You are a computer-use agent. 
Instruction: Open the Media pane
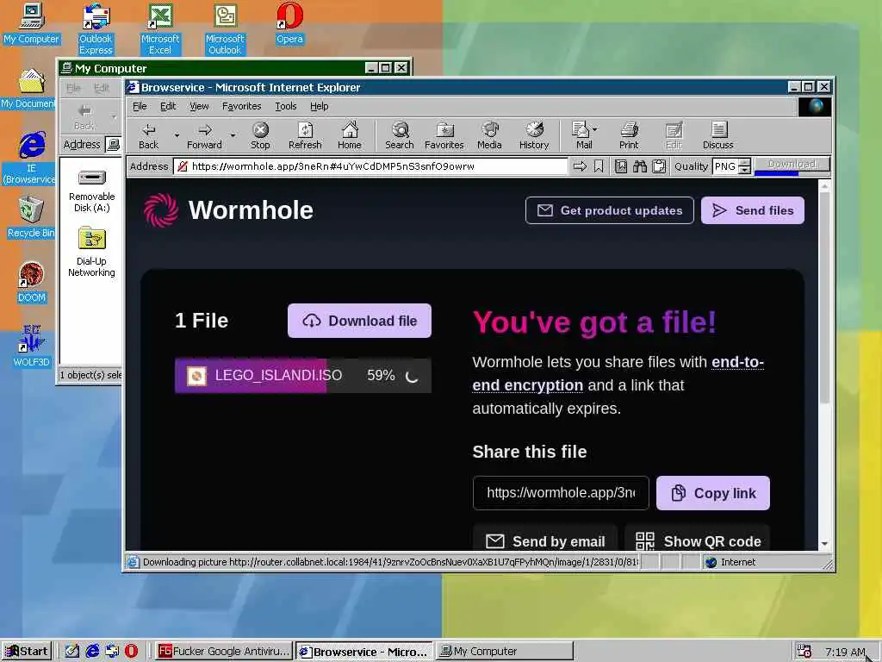(x=489, y=136)
